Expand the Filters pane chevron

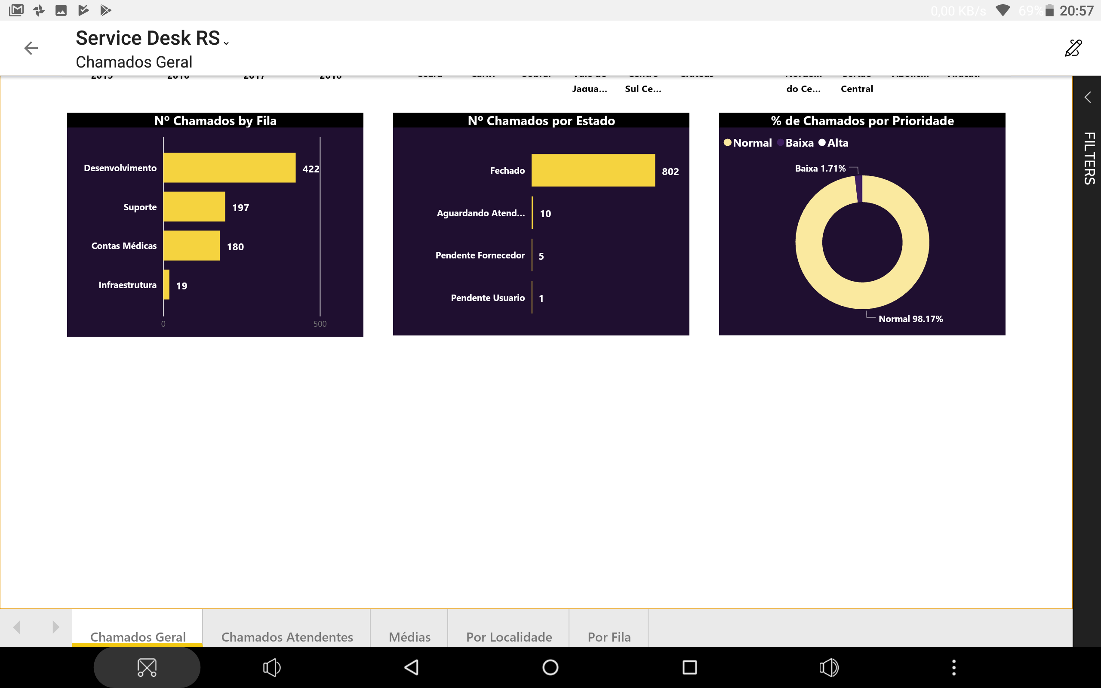pyautogui.click(x=1087, y=97)
